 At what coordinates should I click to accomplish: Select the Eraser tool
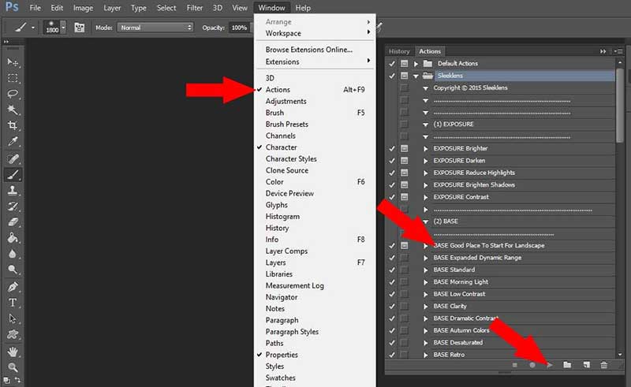coord(13,222)
